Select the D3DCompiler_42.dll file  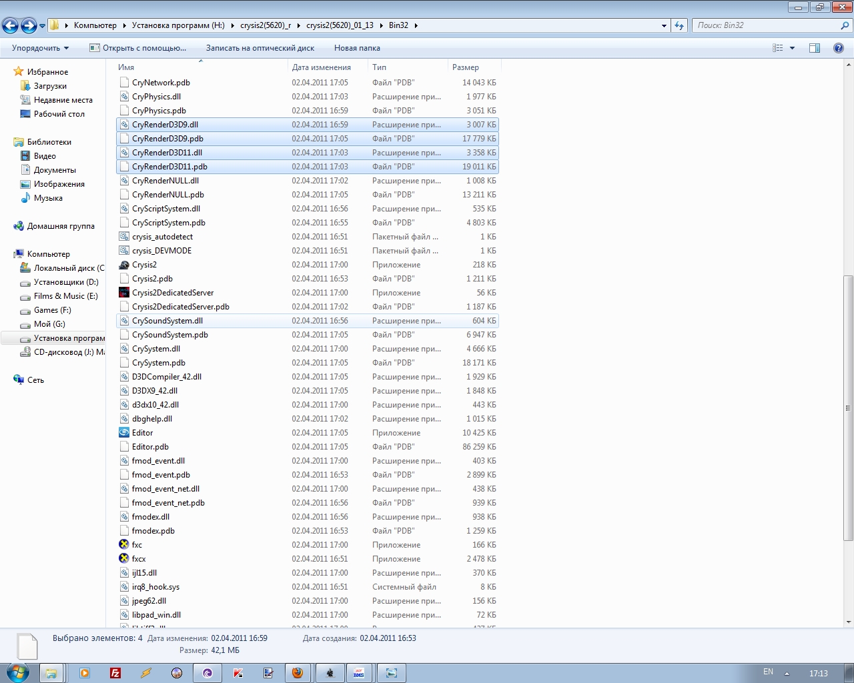[308, 377]
